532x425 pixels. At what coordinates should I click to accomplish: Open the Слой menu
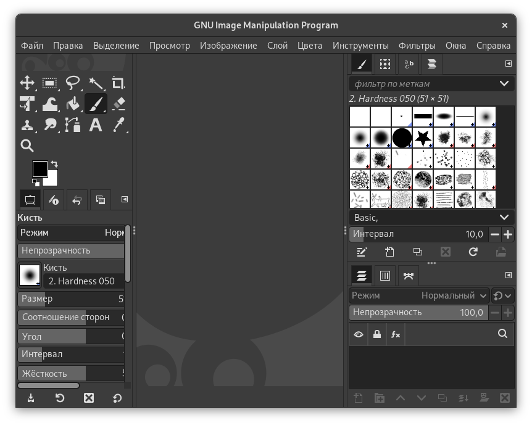[x=277, y=46]
